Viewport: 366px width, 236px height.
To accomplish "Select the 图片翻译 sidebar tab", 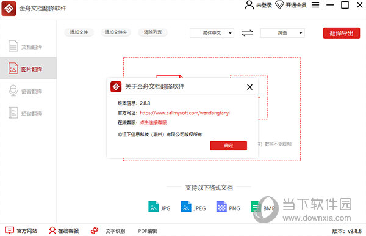I will point(28,68).
